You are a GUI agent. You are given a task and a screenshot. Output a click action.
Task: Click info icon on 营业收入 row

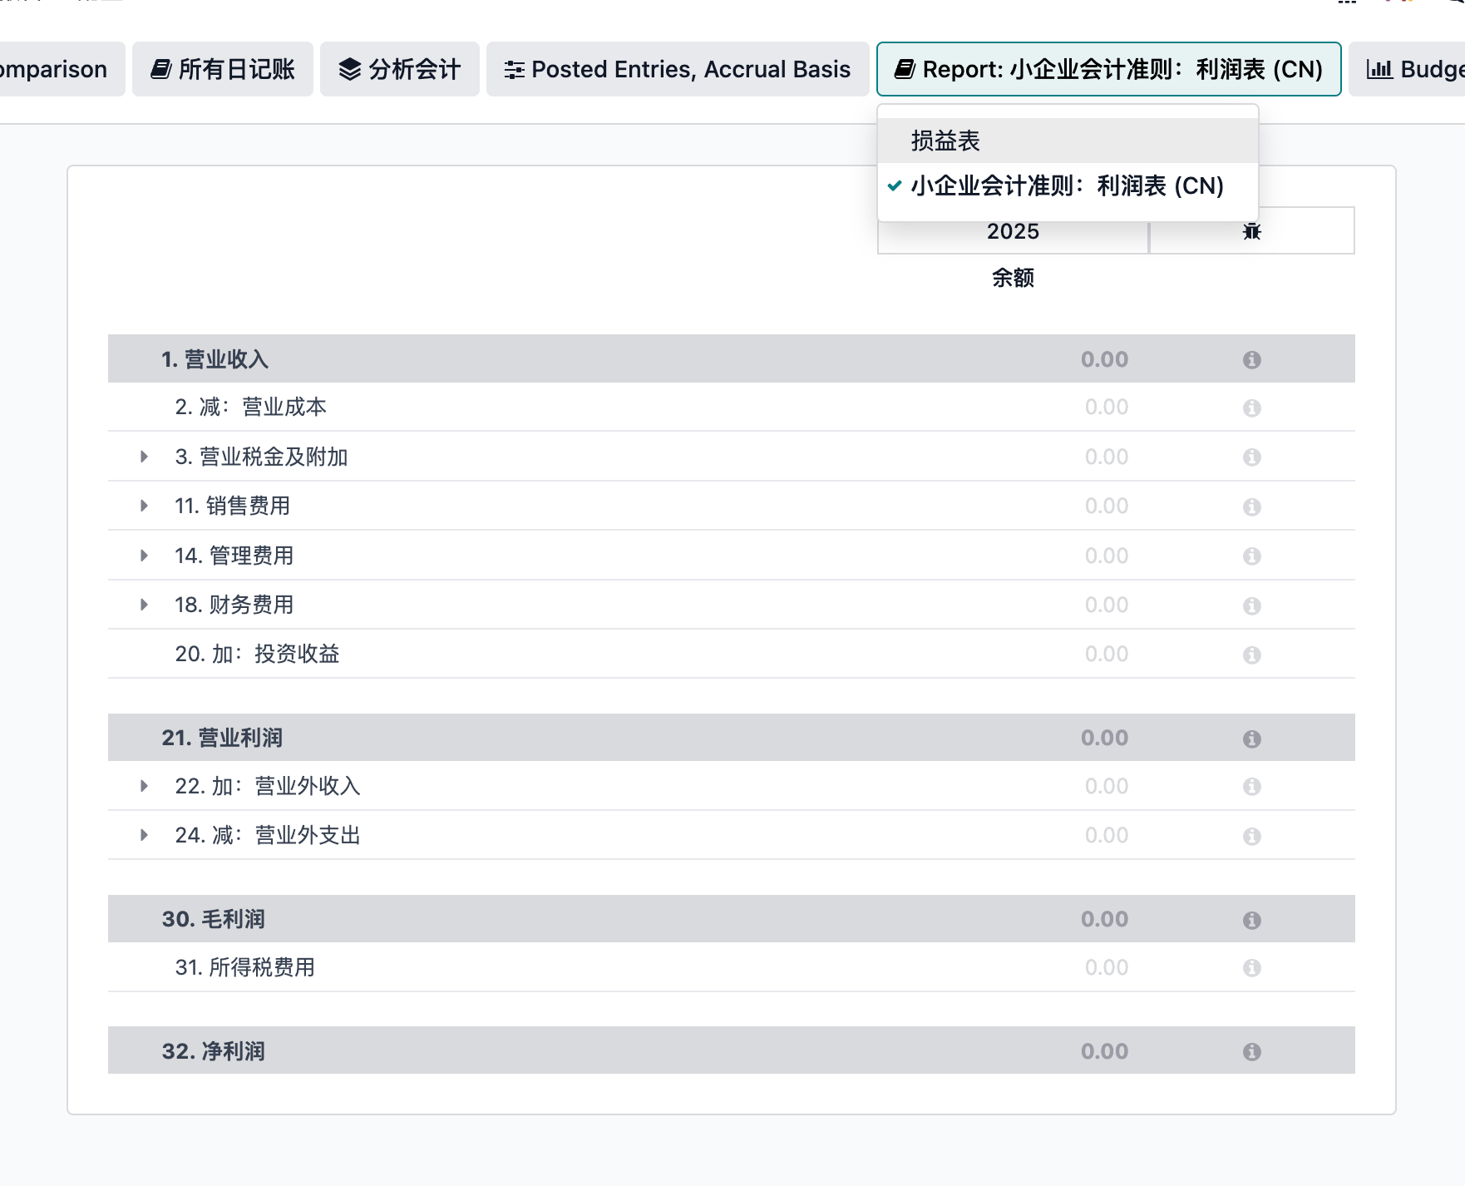coord(1251,359)
